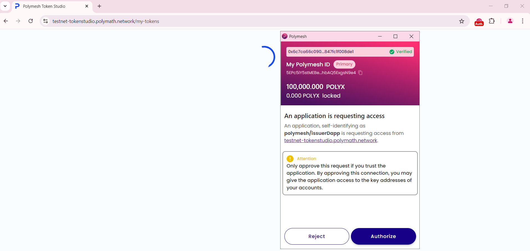This screenshot has height=251, width=530.
Task: Reload the Token Studio page
Action: pyautogui.click(x=31, y=21)
